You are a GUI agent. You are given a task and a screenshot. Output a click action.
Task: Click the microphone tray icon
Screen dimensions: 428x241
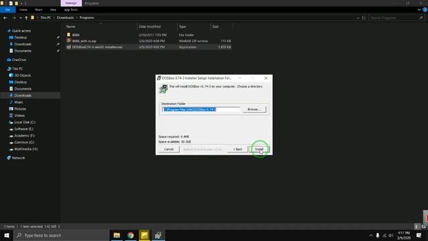[x=377, y=235]
